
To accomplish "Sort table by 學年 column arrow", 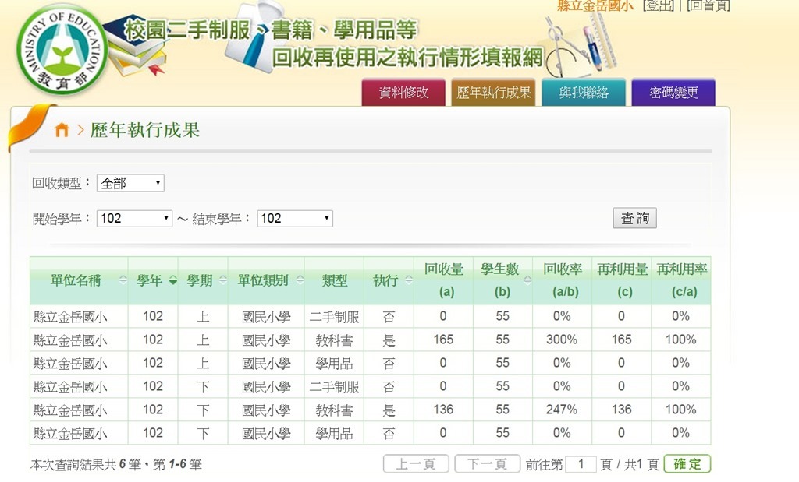I will click(172, 281).
